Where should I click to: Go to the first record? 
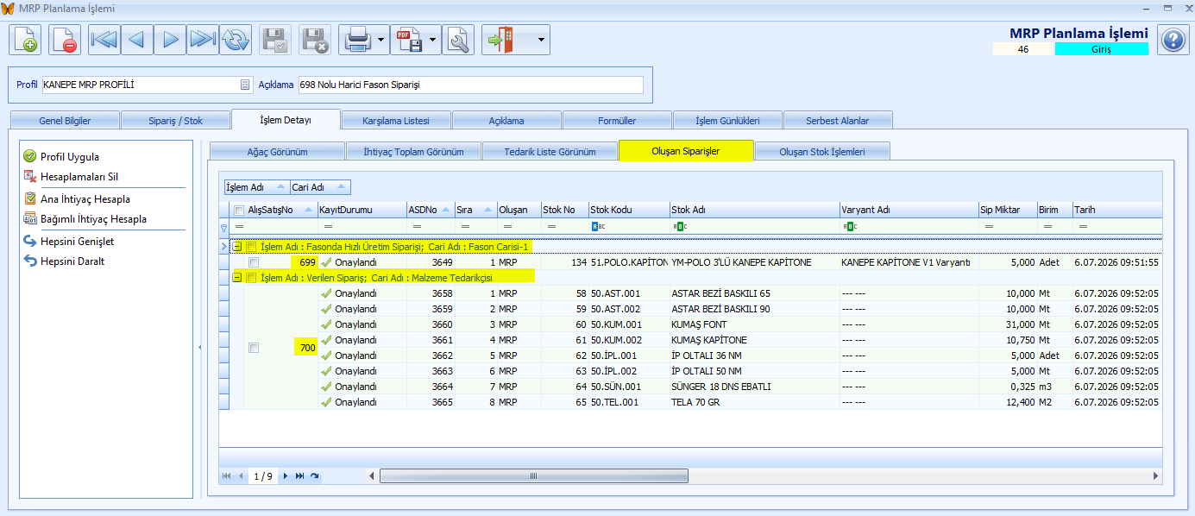click(x=104, y=40)
